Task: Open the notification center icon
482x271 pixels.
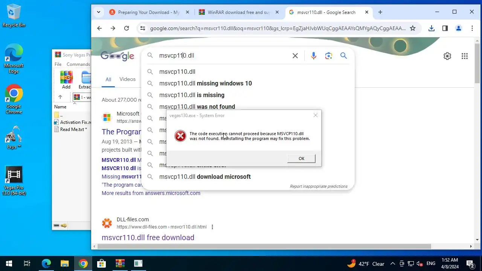Action: click(470, 263)
